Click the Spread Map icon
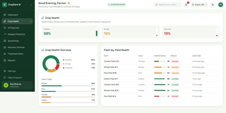The width and height of the screenshot is (226, 113). pos(5,41)
